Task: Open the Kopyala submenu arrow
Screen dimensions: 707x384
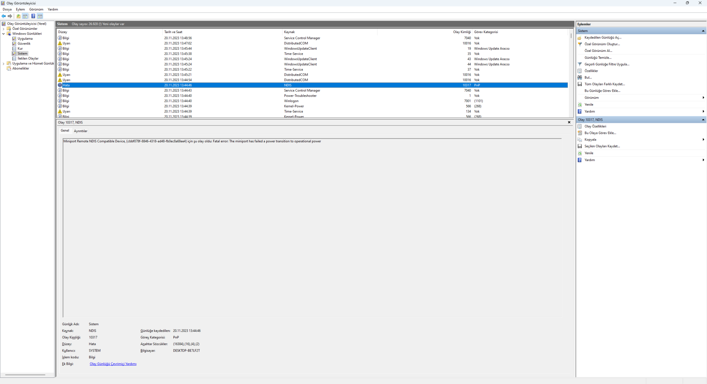Action: [x=703, y=140]
